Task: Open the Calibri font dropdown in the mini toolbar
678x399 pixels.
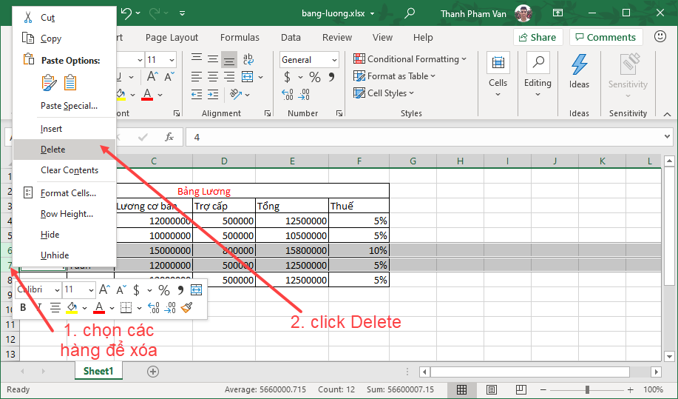Action: (57, 289)
